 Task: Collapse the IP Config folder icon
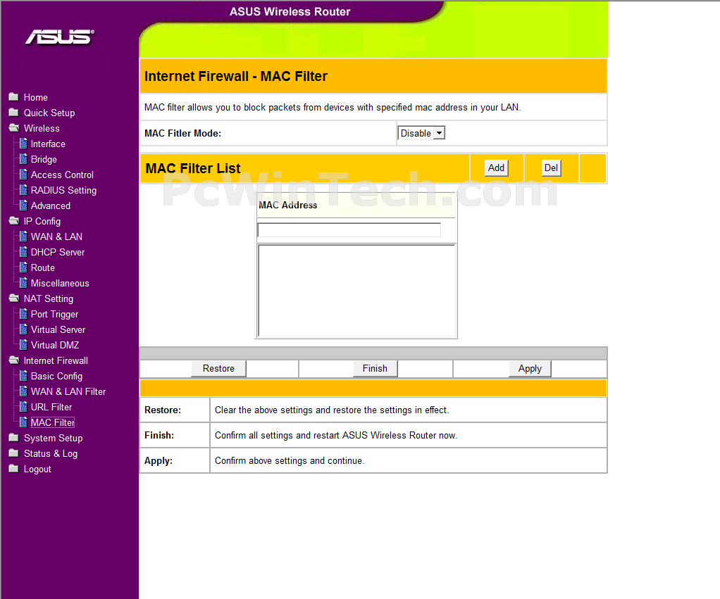pos(14,221)
